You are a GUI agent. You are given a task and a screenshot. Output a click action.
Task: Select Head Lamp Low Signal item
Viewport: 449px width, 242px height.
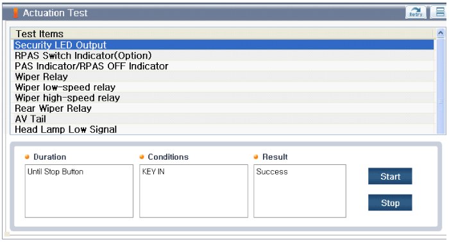(x=224, y=129)
